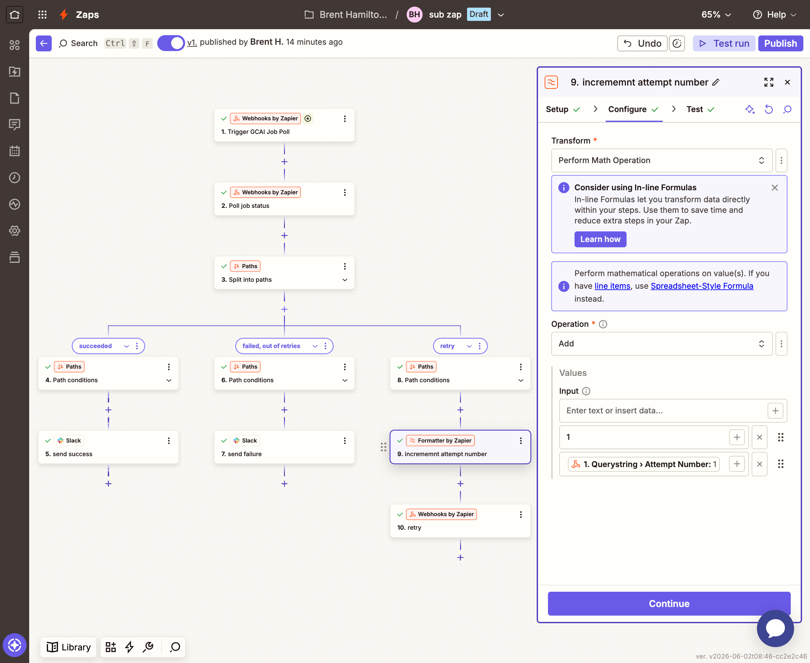
Task: Follow the line items link
Action: [x=612, y=286]
